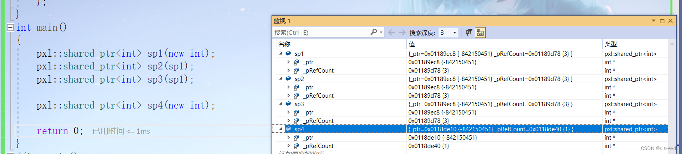The image size is (682, 154).
Task: Collapse the int main() code block
Action: click(10, 28)
